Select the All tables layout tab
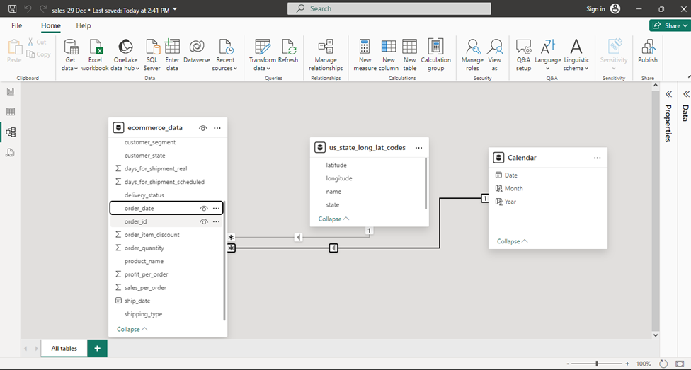Viewport: 691px width, 370px height. pyautogui.click(x=64, y=348)
